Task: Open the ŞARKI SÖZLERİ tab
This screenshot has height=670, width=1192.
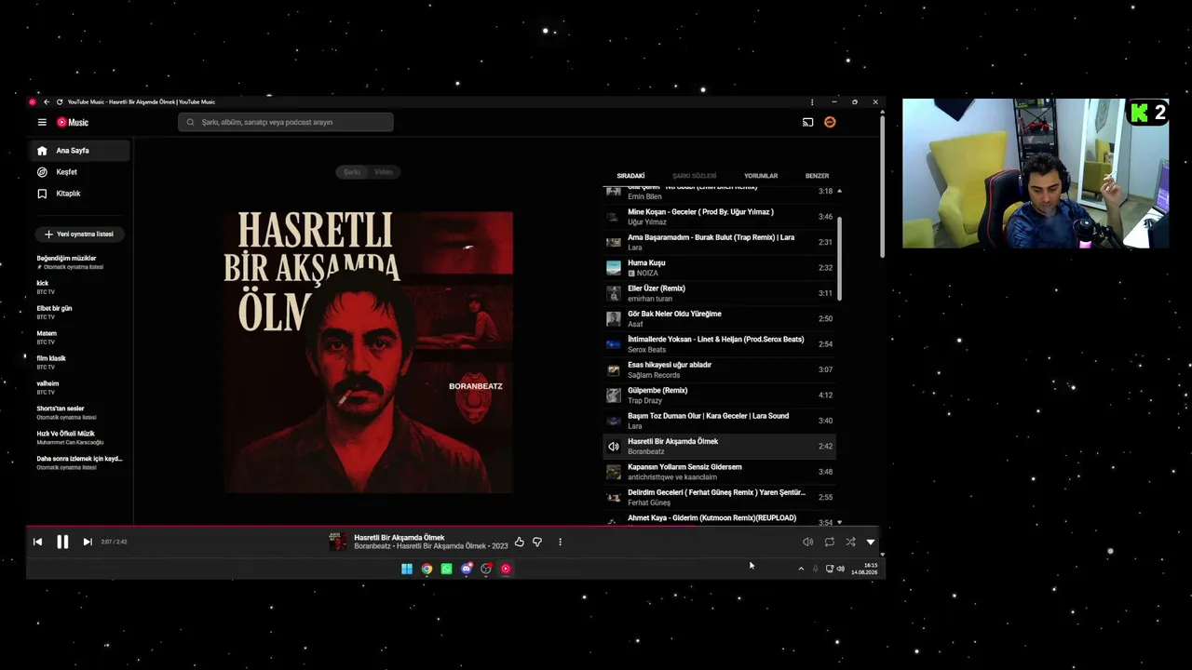Action: (x=695, y=176)
